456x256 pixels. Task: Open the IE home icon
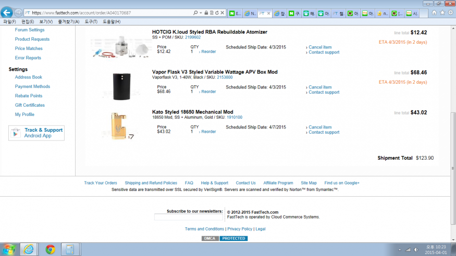pyautogui.click(x=435, y=12)
